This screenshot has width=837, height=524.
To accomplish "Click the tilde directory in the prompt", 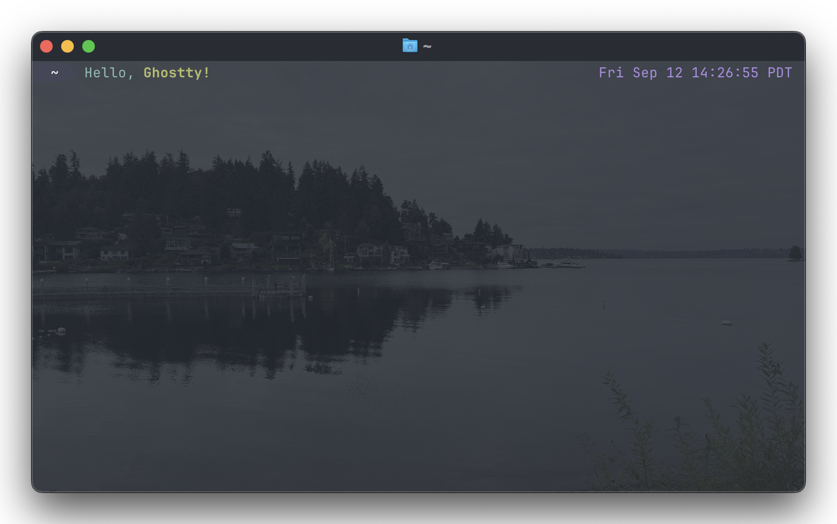I will (x=55, y=73).
